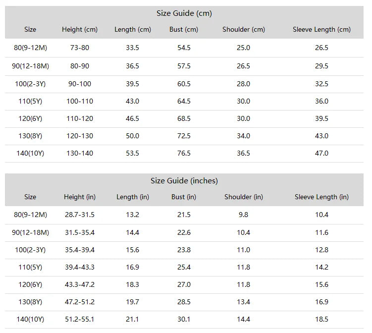Click the 53.5 length value
The height and width of the screenshot is (333, 372).
(132, 153)
